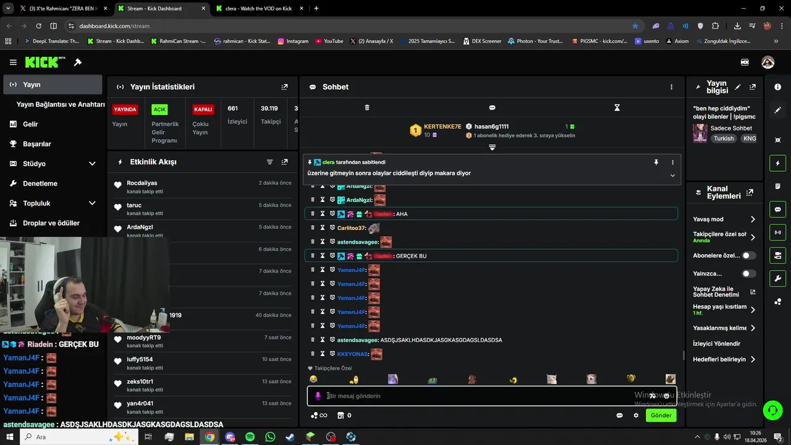Click the user avatar at top right
Viewport: 791px width, 445px height.
[x=768, y=62]
